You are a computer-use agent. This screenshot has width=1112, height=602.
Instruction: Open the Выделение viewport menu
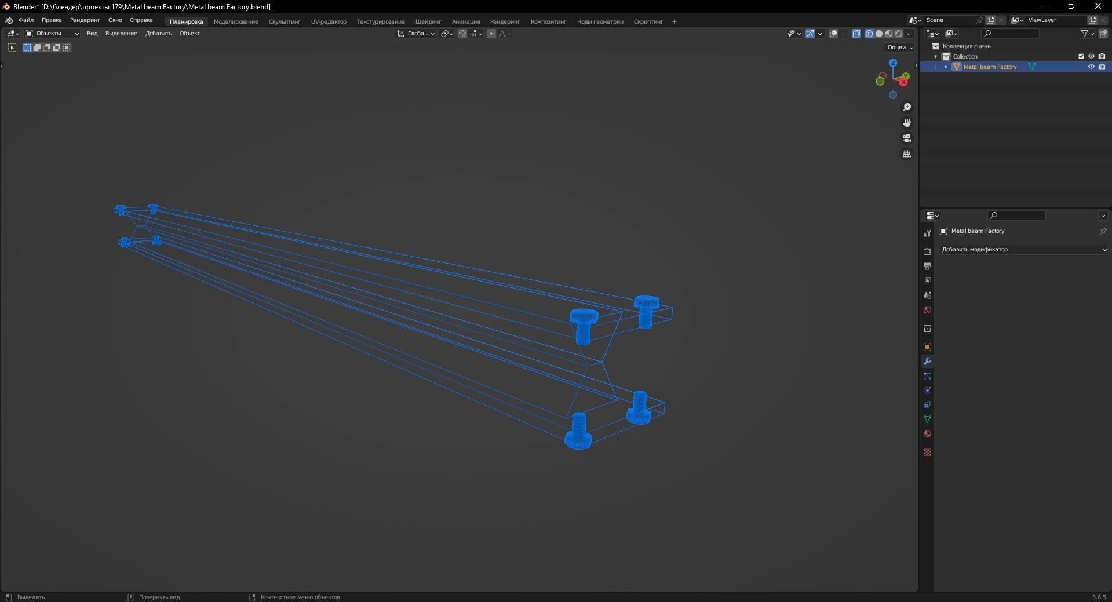[121, 34]
